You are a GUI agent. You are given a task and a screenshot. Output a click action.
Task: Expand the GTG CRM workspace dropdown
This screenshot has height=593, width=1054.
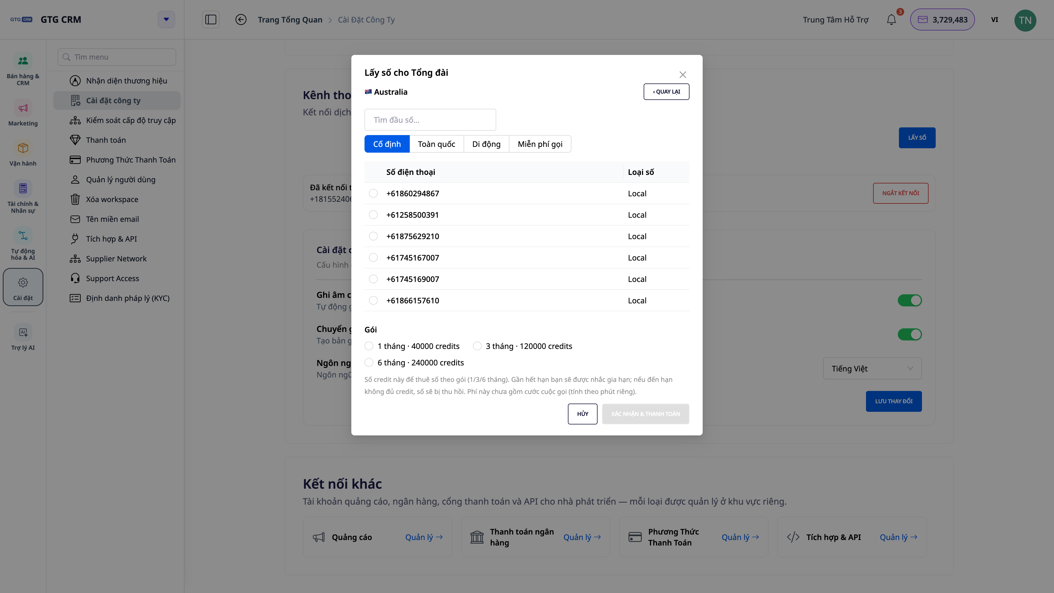click(x=166, y=19)
